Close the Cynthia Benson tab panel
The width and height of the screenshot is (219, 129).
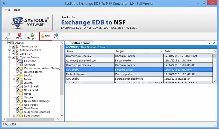click(x=214, y=43)
